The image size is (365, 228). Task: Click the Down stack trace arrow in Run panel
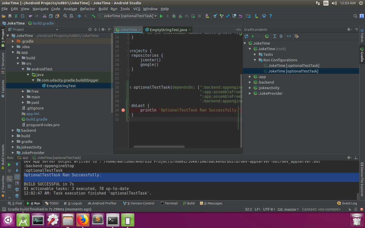click(17, 171)
